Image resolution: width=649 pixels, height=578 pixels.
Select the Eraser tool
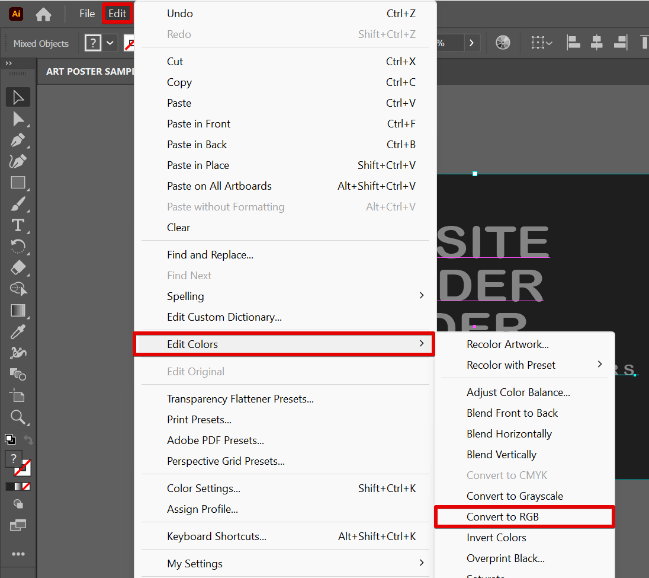(18, 267)
